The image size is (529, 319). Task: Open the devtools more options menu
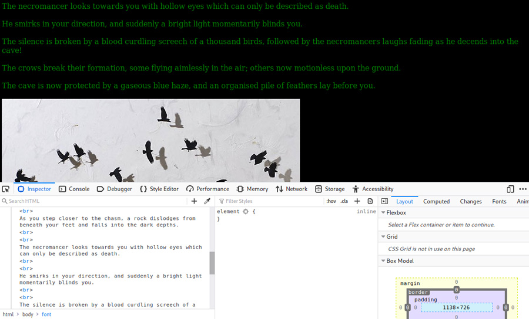click(x=523, y=189)
